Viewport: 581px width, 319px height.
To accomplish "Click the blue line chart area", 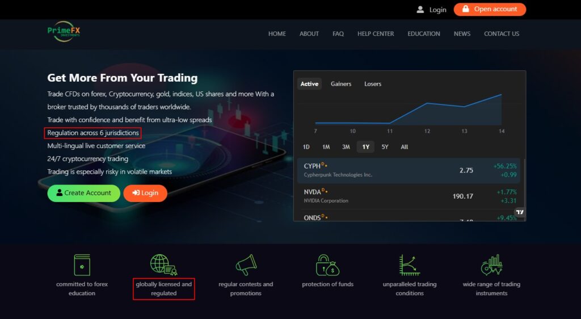I will (409, 110).
